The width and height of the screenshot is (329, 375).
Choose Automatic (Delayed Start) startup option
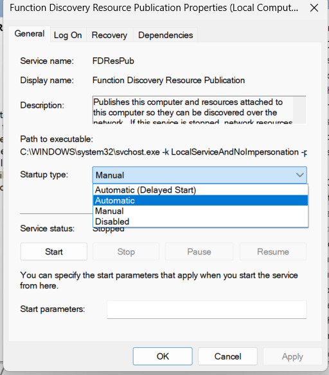click(x=200, y=190)
